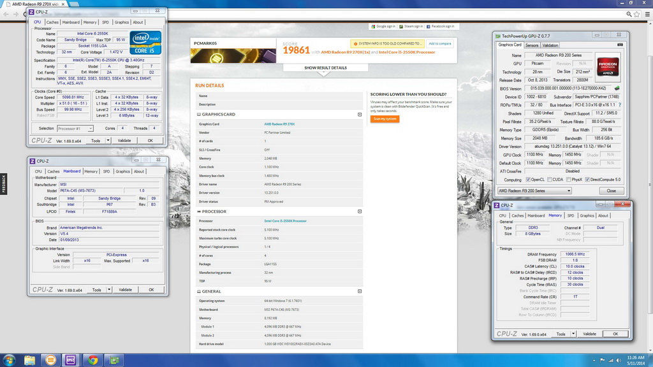This screenshot has height=367, width=653.
Task: Click the Chrome address bar
Action: tap(395, 14)
